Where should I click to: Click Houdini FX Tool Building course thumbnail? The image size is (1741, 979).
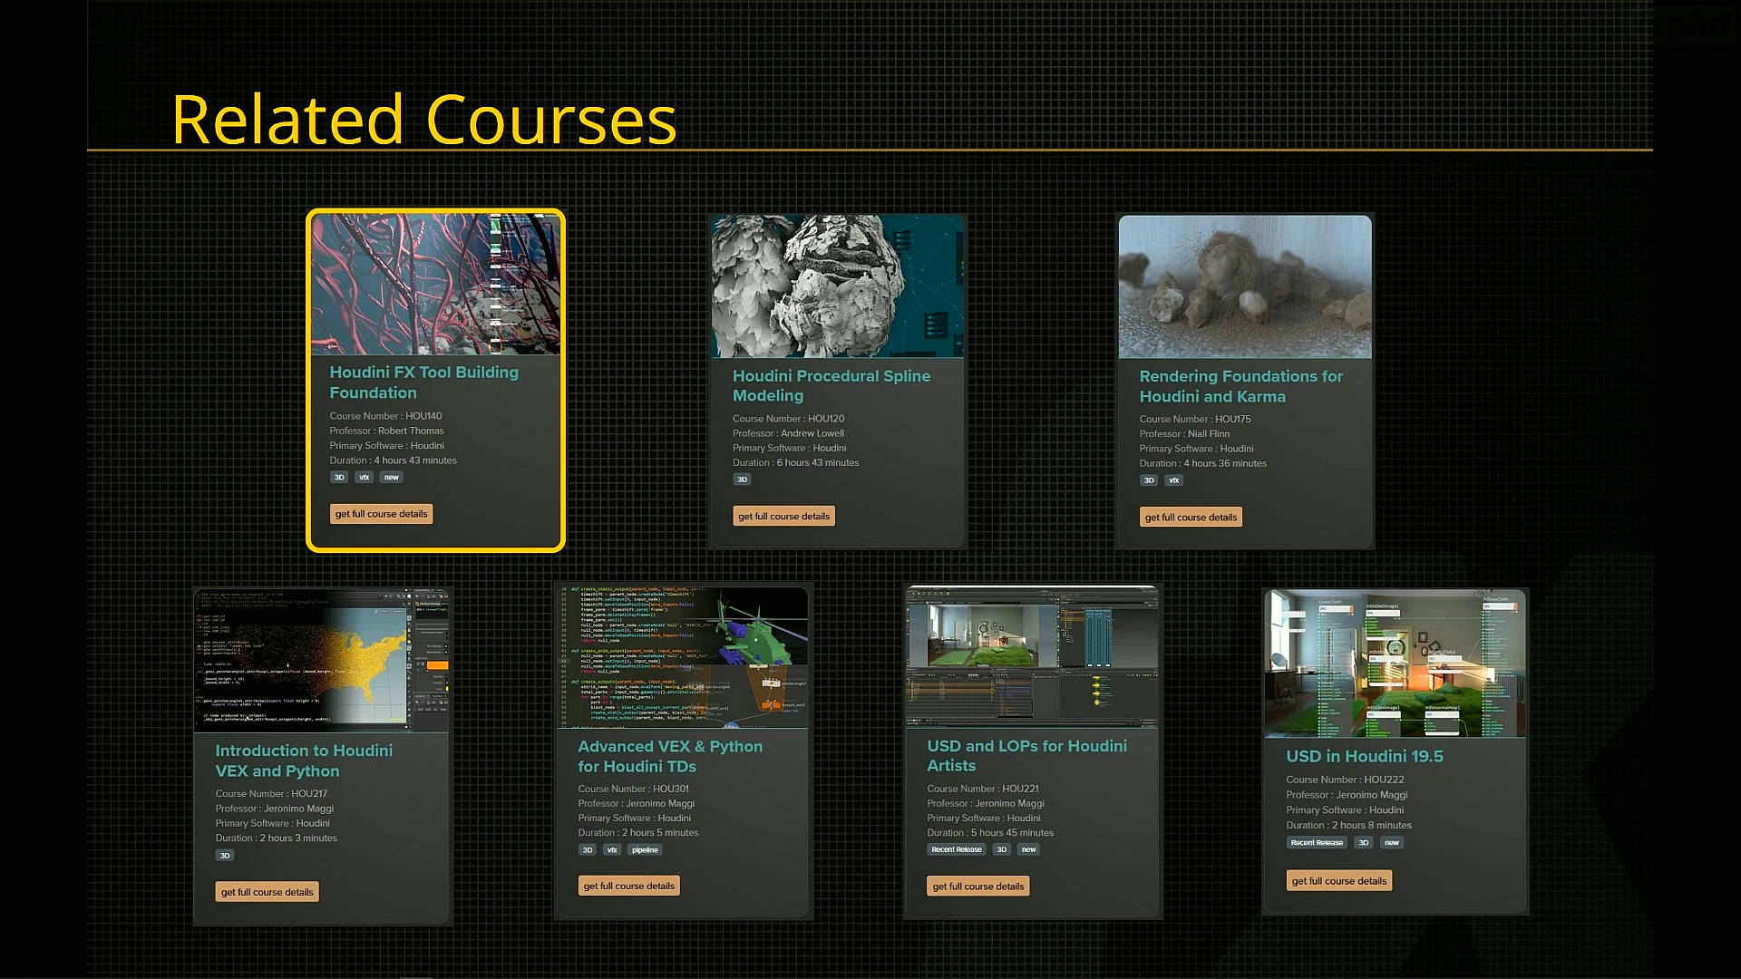click(x=435, y=285)
